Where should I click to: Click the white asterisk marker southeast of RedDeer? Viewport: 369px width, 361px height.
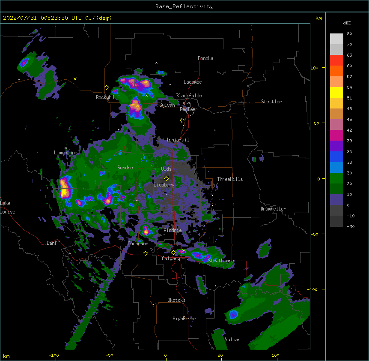[x=215, y=130]
